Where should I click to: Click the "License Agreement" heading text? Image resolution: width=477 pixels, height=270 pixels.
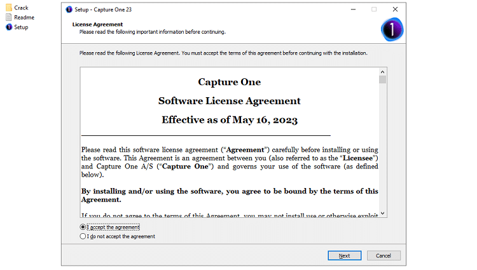[x=97, y=24]
